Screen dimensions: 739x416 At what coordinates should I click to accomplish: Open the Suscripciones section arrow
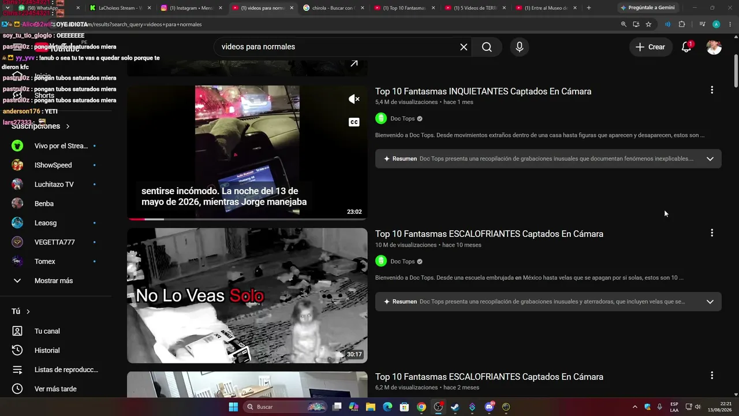(x=68, y=126)
